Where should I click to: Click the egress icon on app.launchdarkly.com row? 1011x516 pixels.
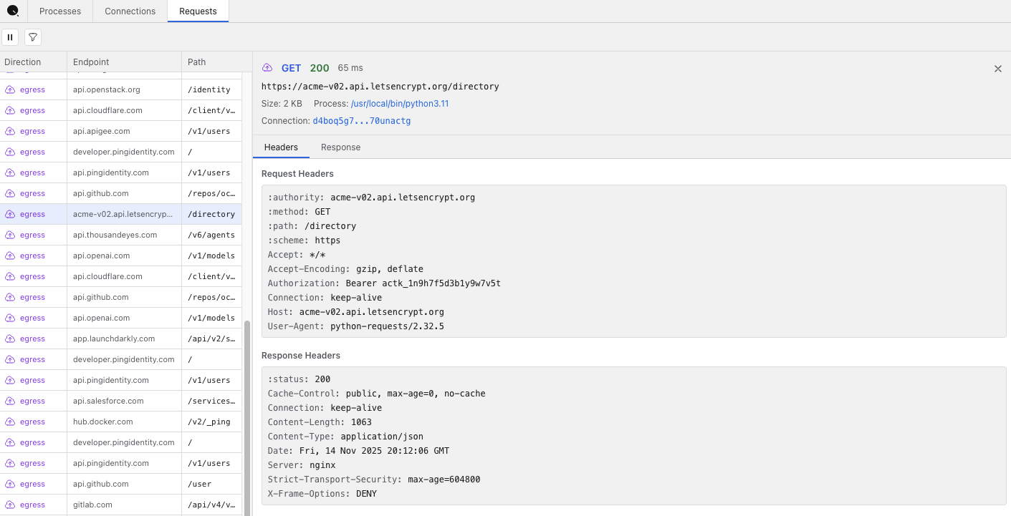[x=10, y=339]
